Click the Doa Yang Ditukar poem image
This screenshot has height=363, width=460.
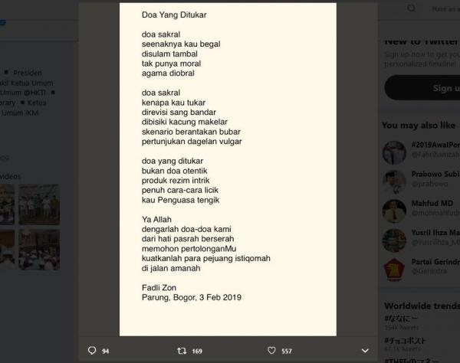228,169
